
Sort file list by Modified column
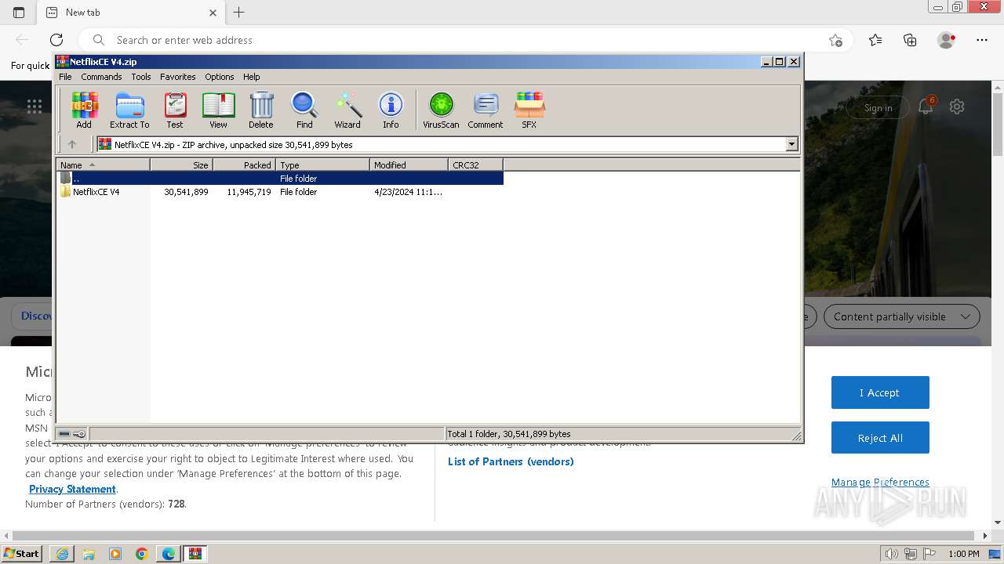coord(409,164)
